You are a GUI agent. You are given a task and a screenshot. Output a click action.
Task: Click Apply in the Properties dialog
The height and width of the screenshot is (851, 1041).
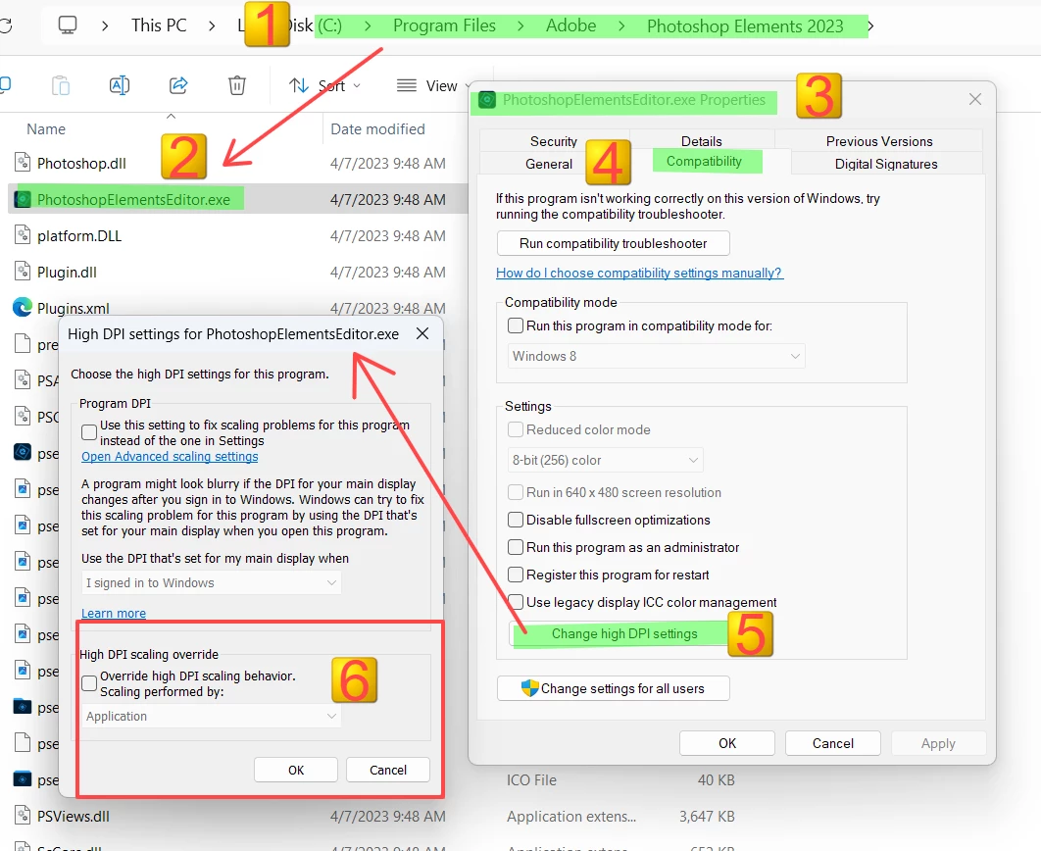tap(938, 743)
